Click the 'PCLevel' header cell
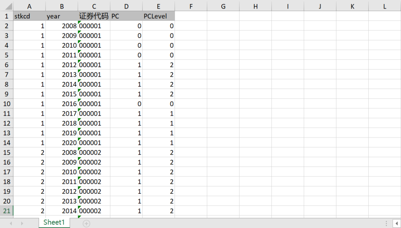Viewport: 401px width, 228px height. coord(159,16)
